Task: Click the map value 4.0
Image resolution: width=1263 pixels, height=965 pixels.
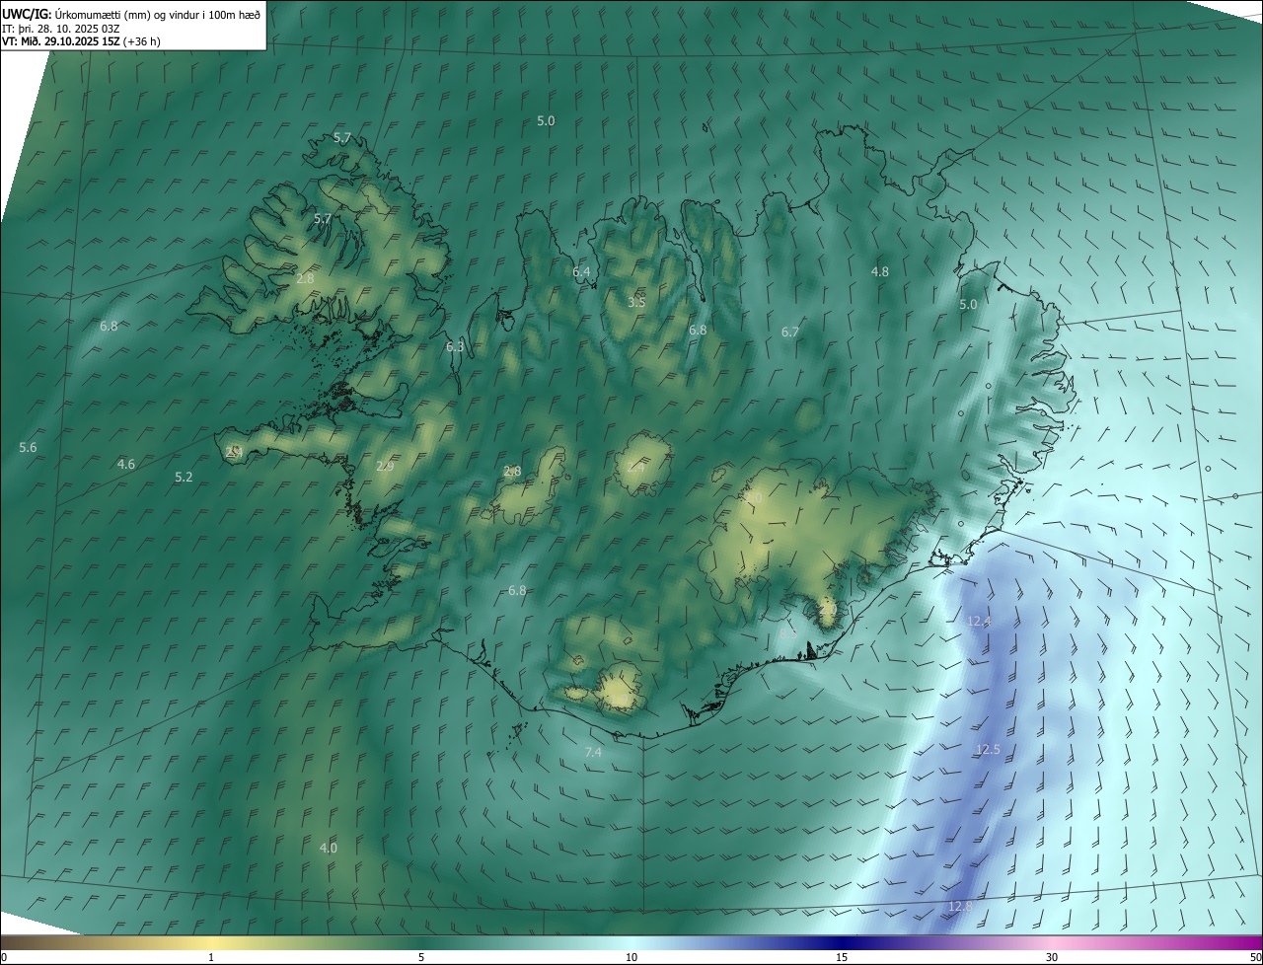Action: pyautogui.click(x=329, y=849)
